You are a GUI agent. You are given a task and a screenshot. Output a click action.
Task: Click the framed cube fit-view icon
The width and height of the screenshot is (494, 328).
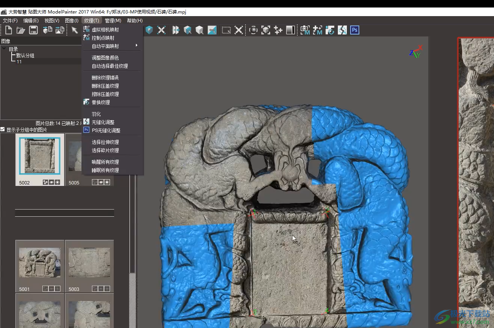pyautogui.click(x=266, y=30)
